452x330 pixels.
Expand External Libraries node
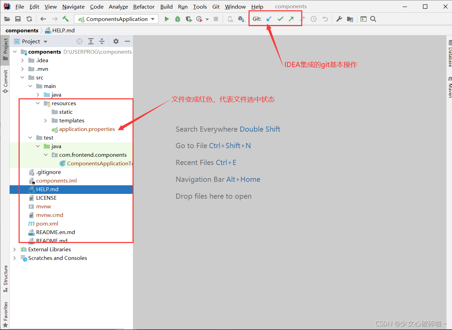[14, 249]
